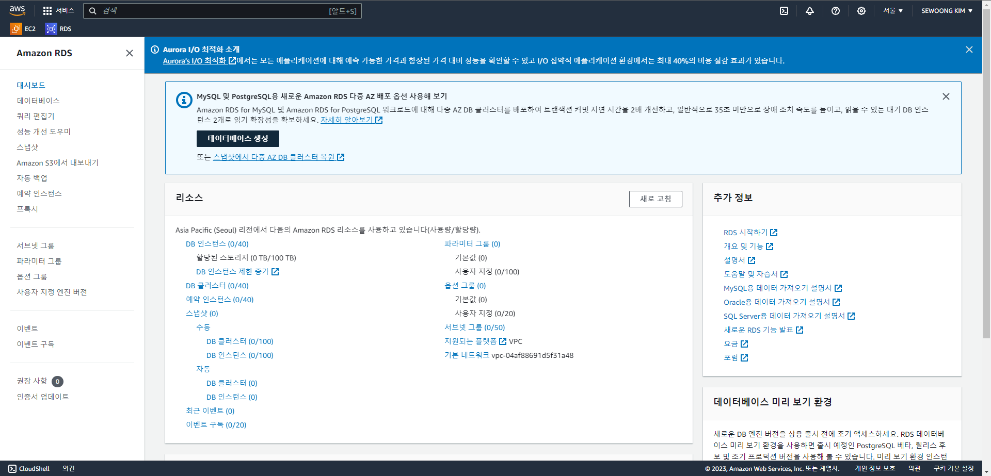991x476 pixels.
Task: Close the Amazon RDS side navigation
Action: (x=130, y=53)
